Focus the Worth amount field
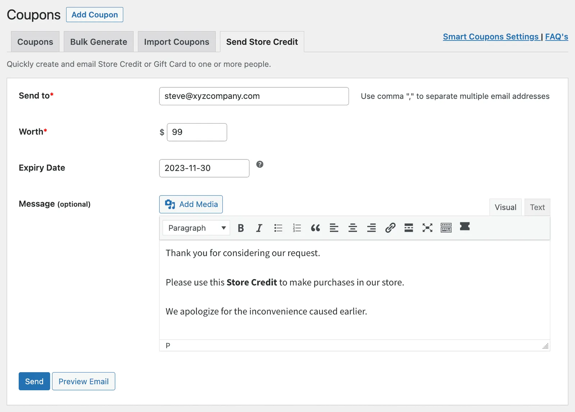 [197, 132]
